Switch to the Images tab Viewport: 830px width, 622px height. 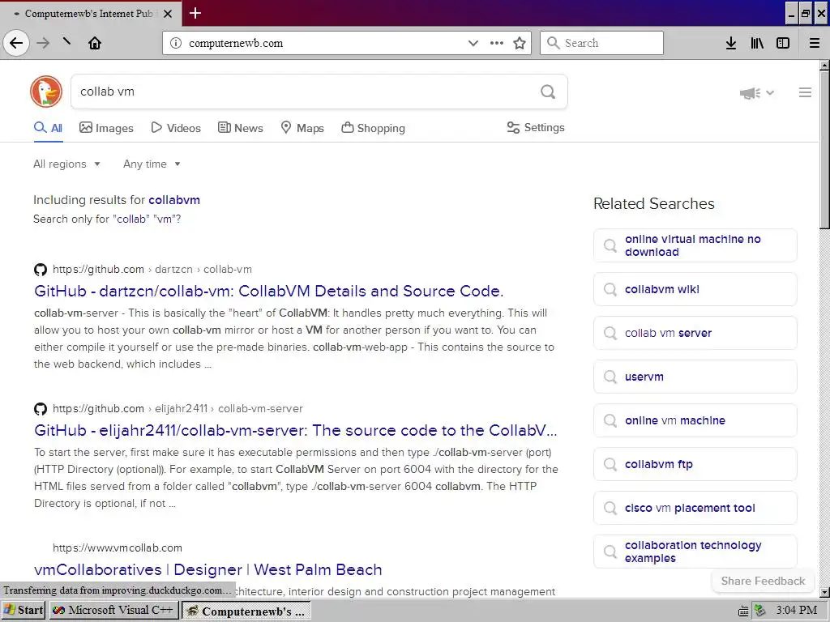(106, 128)
